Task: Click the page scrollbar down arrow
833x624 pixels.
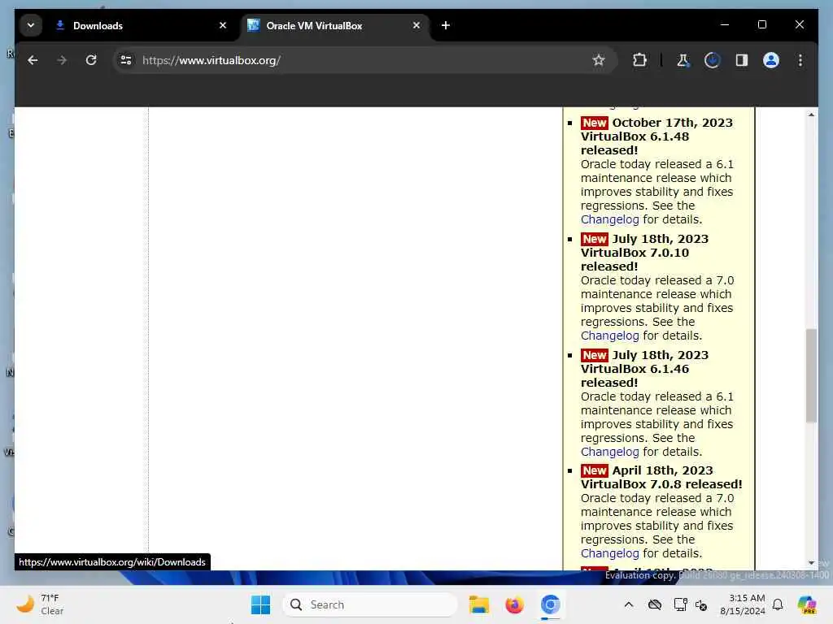Action: [x=811, y=563]
